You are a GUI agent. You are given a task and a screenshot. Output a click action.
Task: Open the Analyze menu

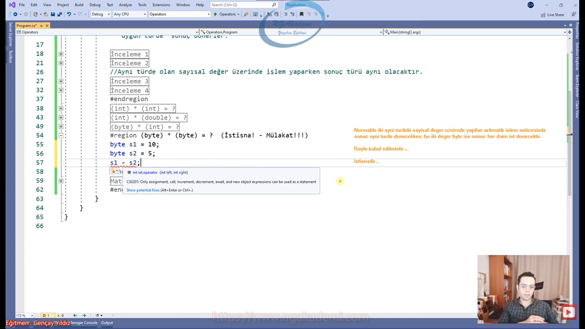click(x=125, y=5)
